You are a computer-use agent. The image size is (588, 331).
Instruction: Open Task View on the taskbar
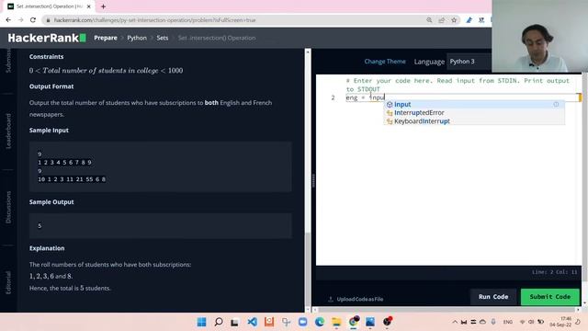[x=235, y=322]
